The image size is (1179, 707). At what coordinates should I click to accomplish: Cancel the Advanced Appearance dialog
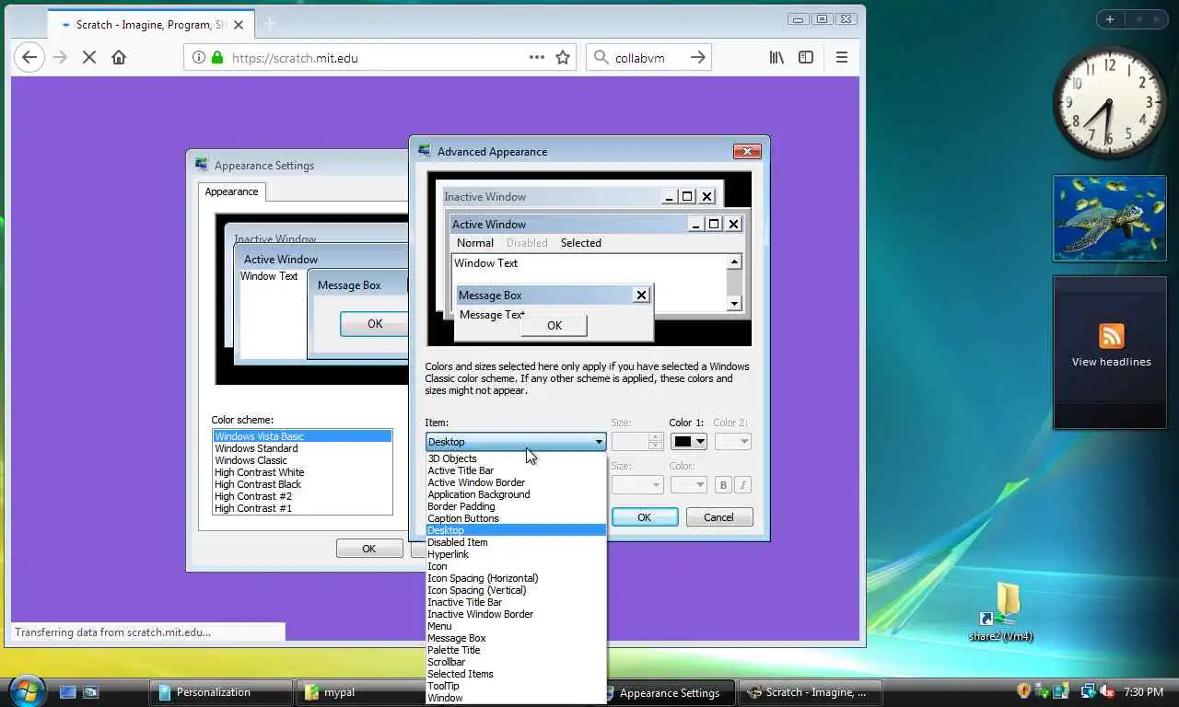pos(719,517)
